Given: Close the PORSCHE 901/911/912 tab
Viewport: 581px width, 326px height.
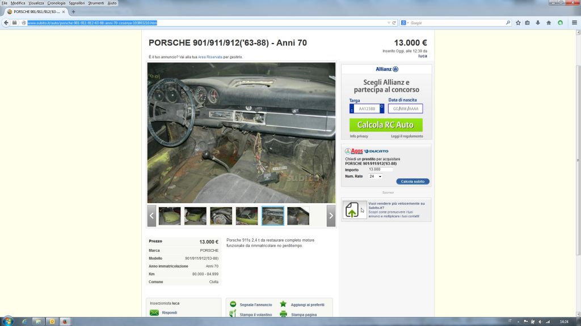Looking at the screenshot, I should (64, 12).
